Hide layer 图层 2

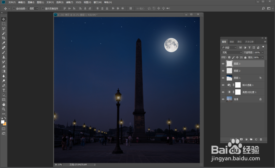click(x=223, y=71)
